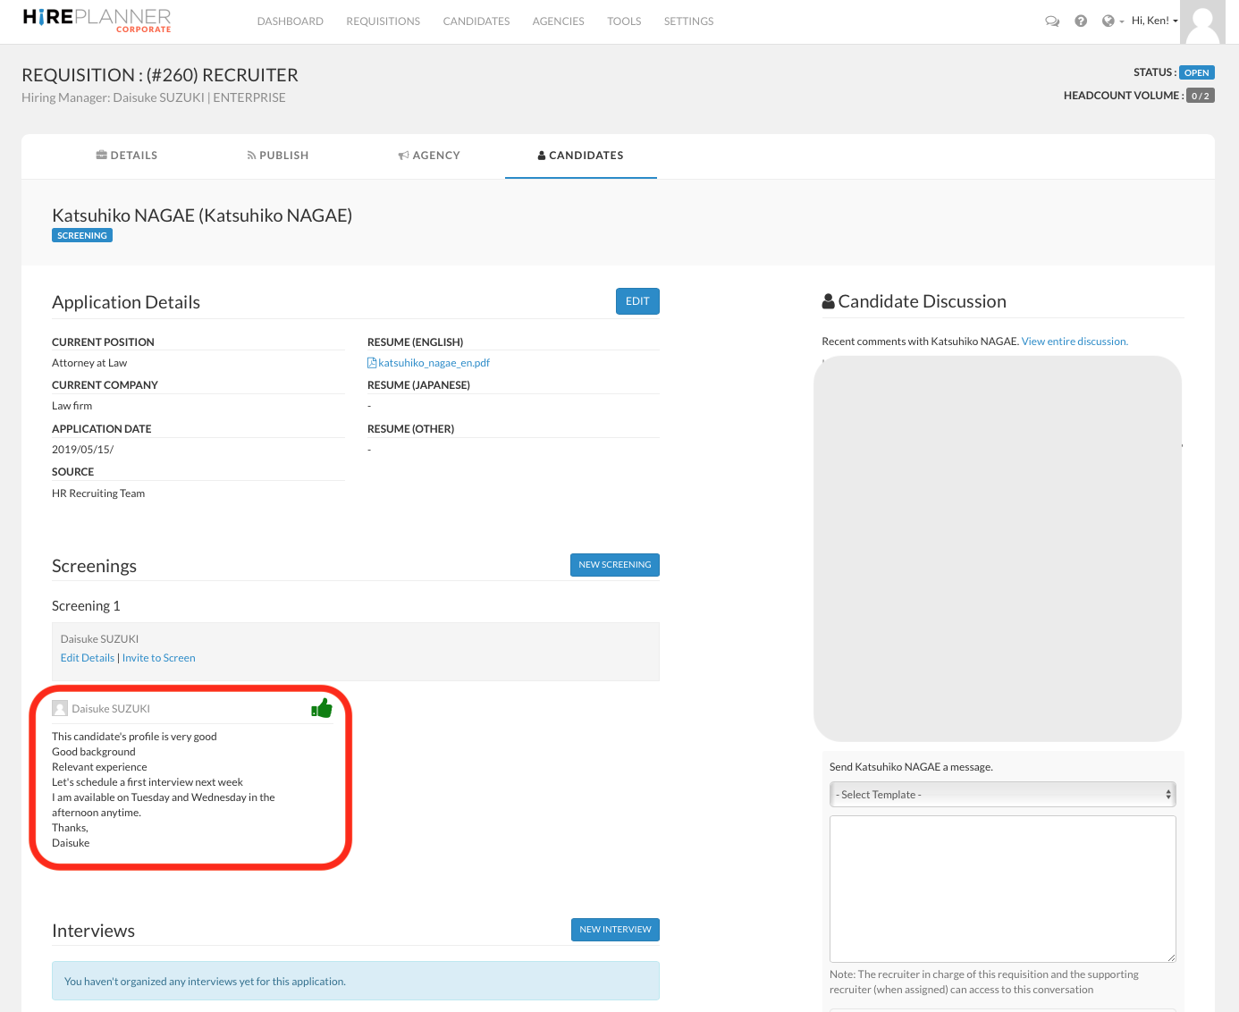Follow the View entire discussion link
Screen dimensions: 1239x1012
click(x=1075, y=342)
